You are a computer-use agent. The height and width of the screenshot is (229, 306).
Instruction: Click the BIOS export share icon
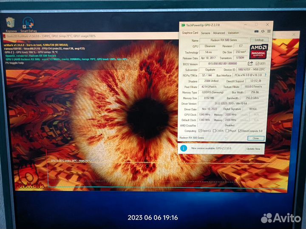[x=250, y=64]
